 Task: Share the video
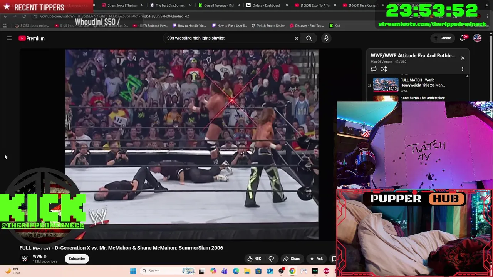point(292,259)
